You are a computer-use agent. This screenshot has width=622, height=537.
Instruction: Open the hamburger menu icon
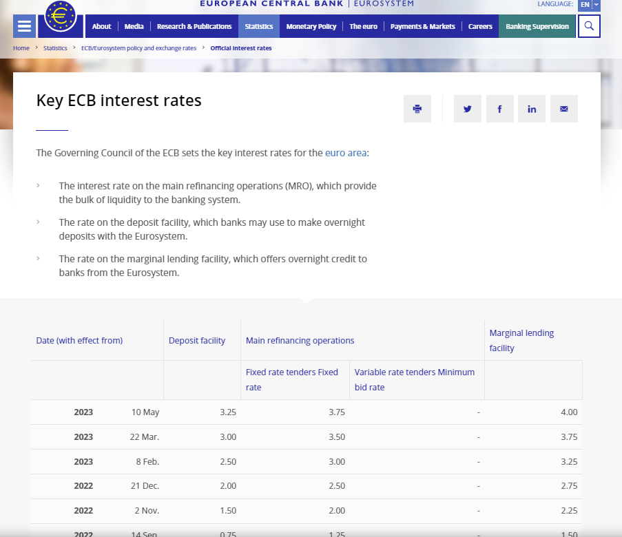pyautogui.click(x=24, y=26)
